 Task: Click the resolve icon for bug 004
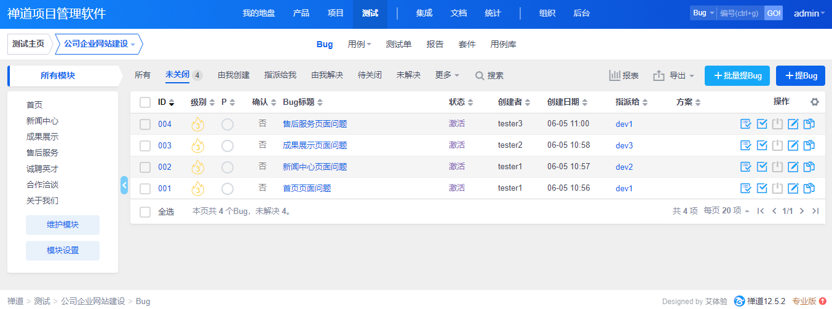tap(762, 124)
